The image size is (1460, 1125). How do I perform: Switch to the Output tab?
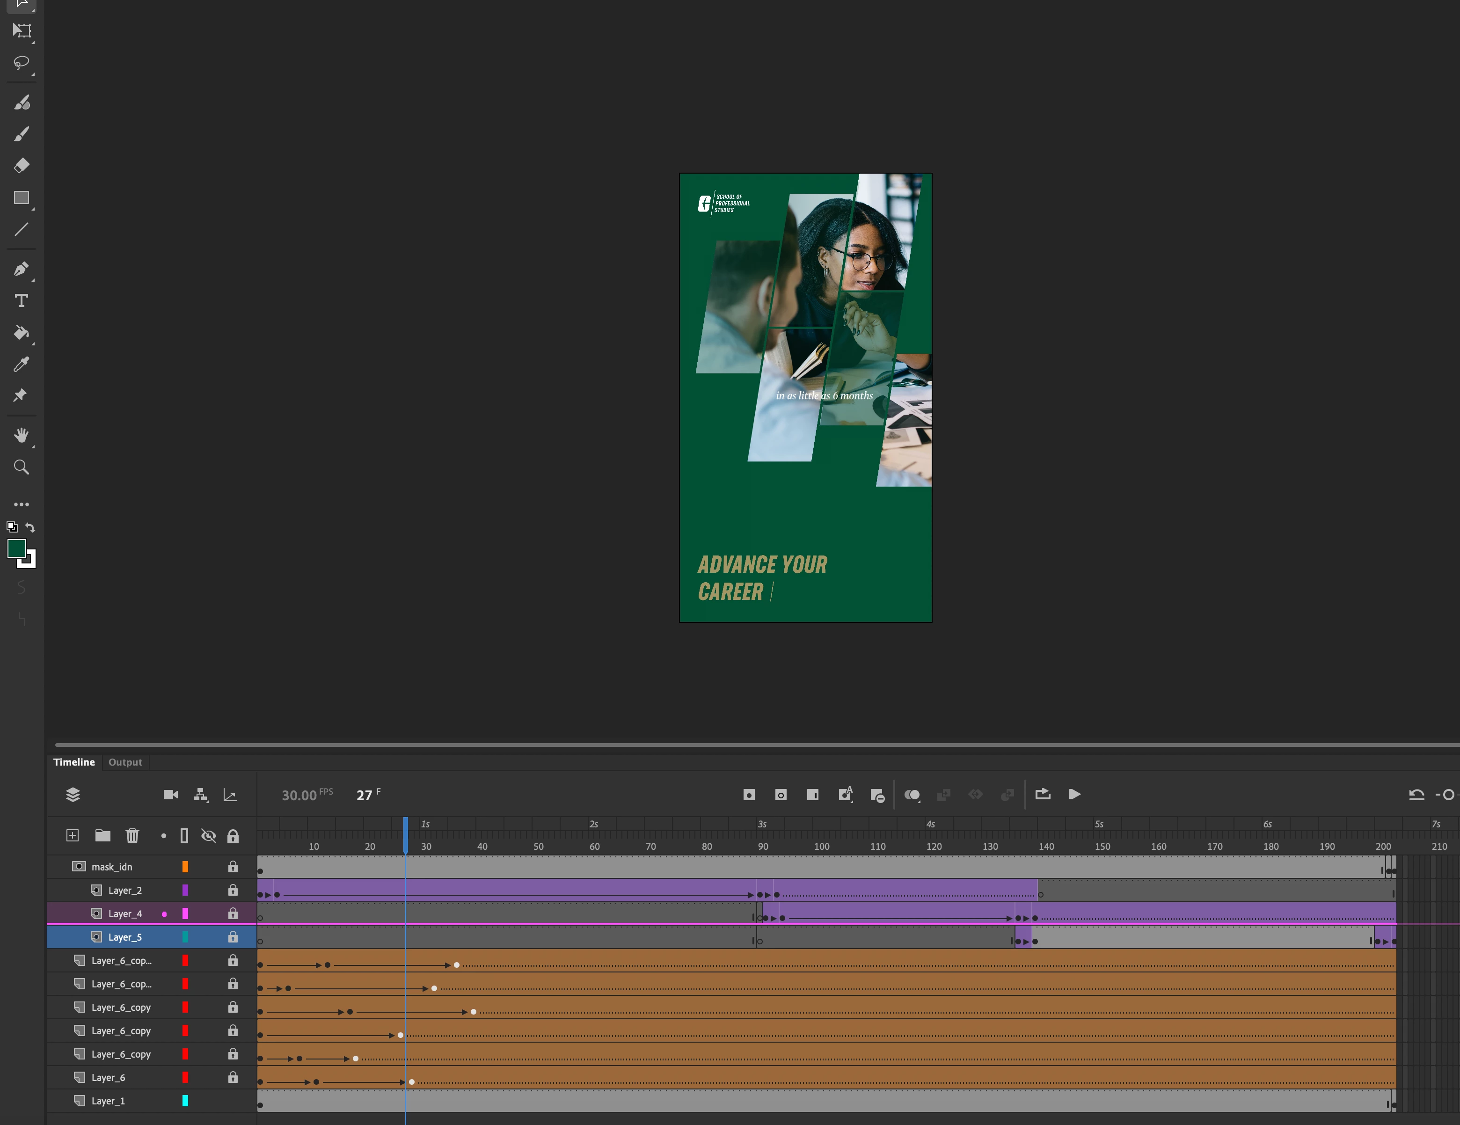pyautogui.click(x=125, y=762)
